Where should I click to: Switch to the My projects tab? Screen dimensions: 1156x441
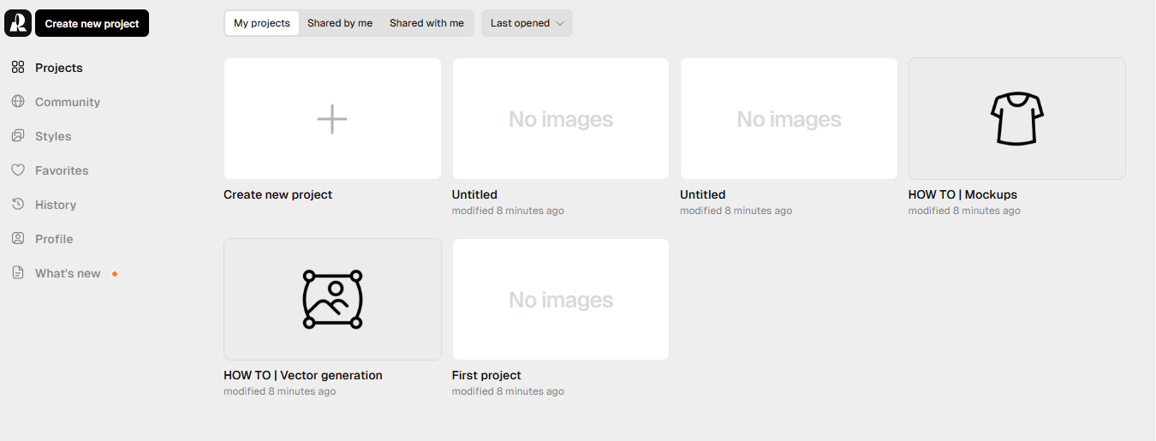262,23
